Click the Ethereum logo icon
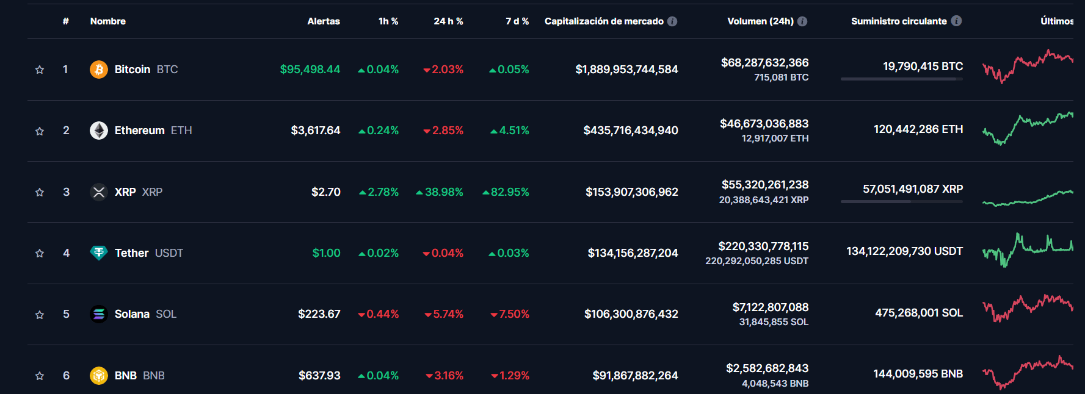This screenshot has height=394, width=1085. pyautogui.click(x=99, y=131)
